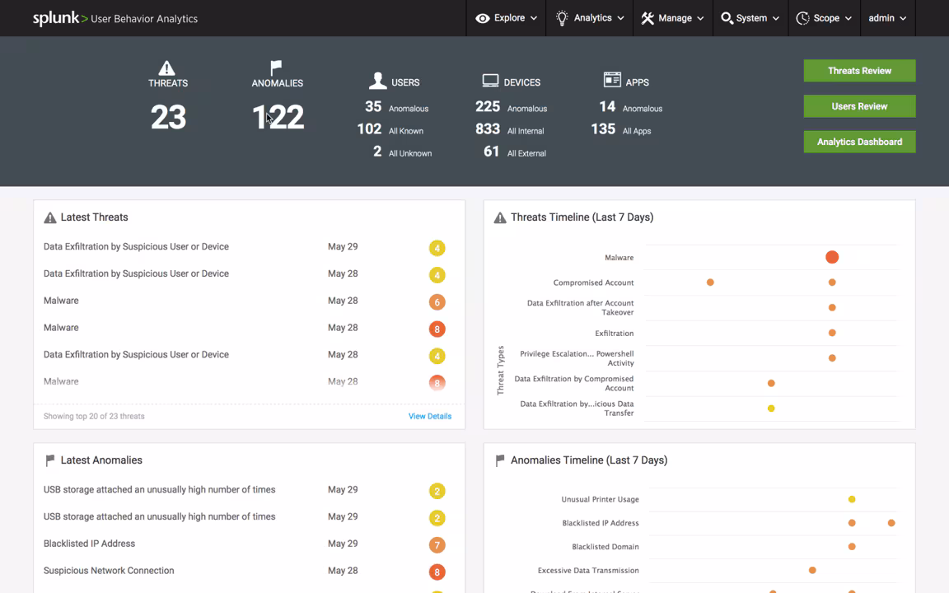
Task: Click the Users person icon
Action: (377, 81)
